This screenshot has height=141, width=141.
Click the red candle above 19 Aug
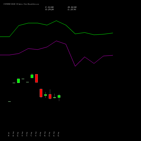(41, 93)
